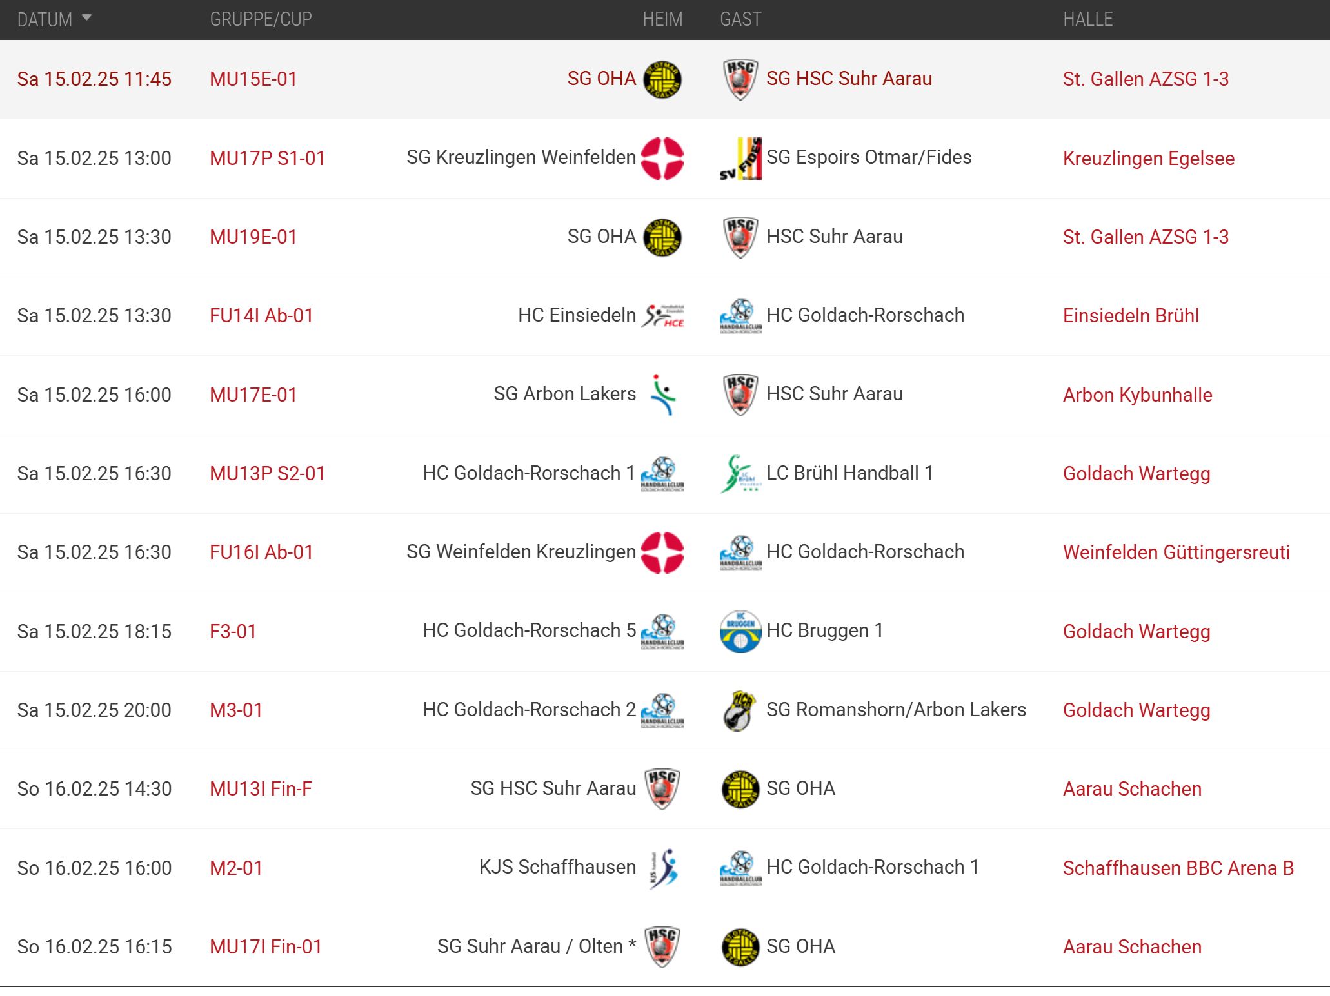The width and height of the screenshot is (1330, 996).
Task: Click the GRUPPE/CUP column header
Action: point(261,19)
